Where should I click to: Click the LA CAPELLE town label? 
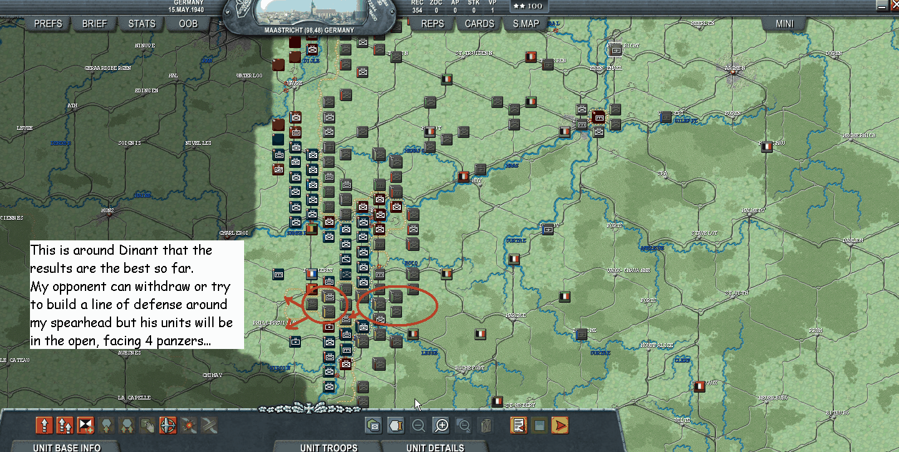coord(134,397)
